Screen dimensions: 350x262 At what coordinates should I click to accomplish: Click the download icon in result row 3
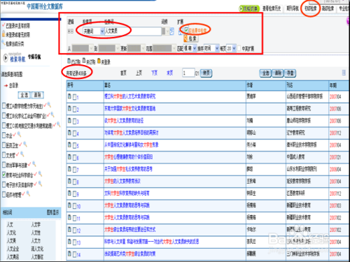[69, 120]
